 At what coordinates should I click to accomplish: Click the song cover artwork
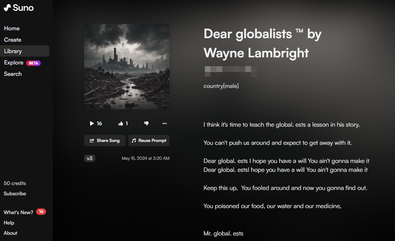click(x=127, y=67)
